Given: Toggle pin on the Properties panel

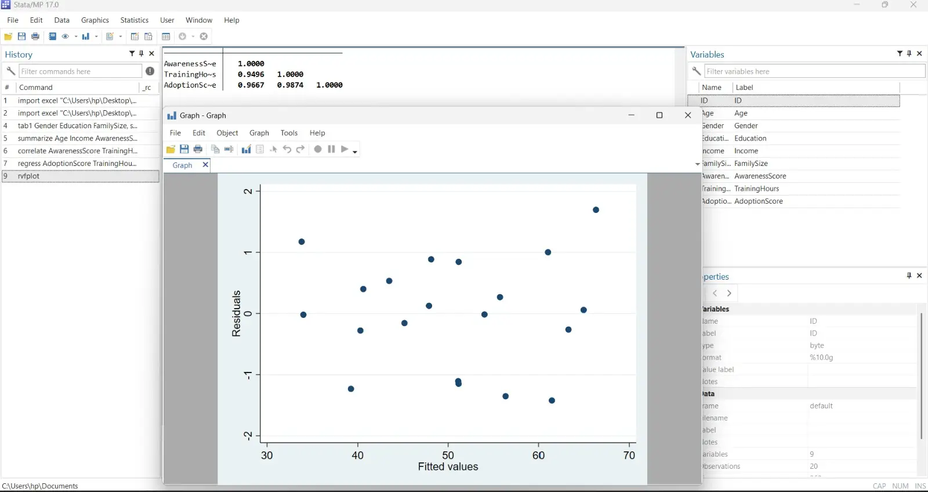Looking at the screenshot, I should click(x=909, y=276).
